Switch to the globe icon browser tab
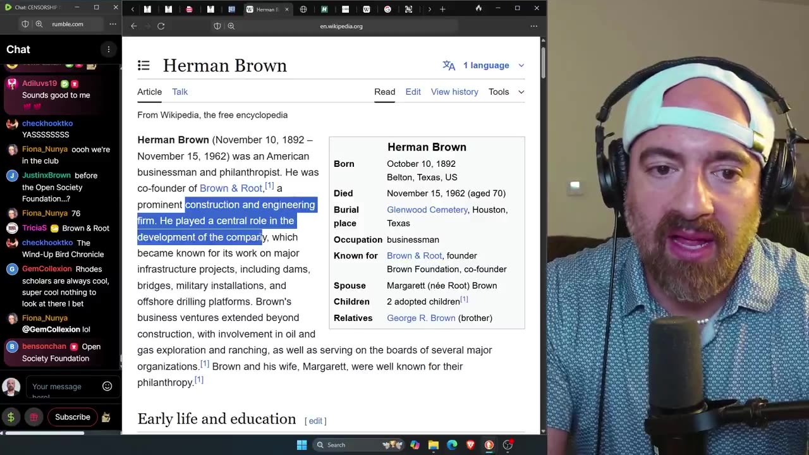 tap(303, 9)
